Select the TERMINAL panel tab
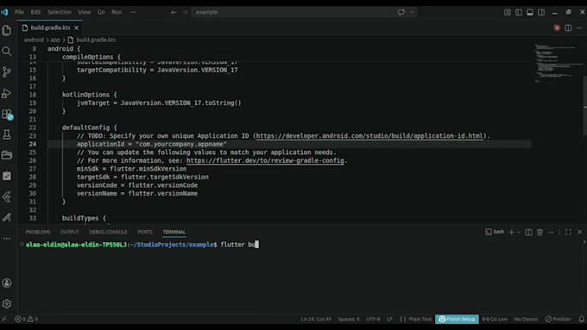Screen dimensions: 587x330 pyautogui.click(x=174, y=232)
